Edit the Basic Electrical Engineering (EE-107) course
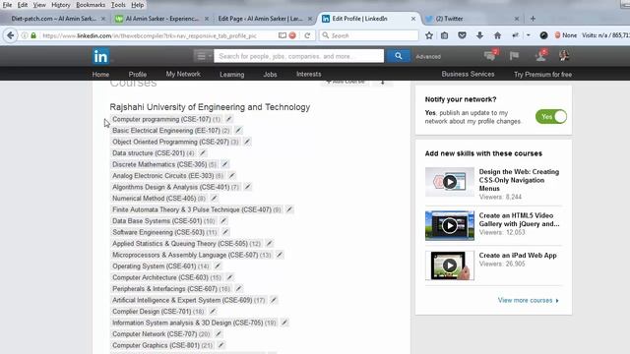Viewport: 630px width, 354px height. 238,130
